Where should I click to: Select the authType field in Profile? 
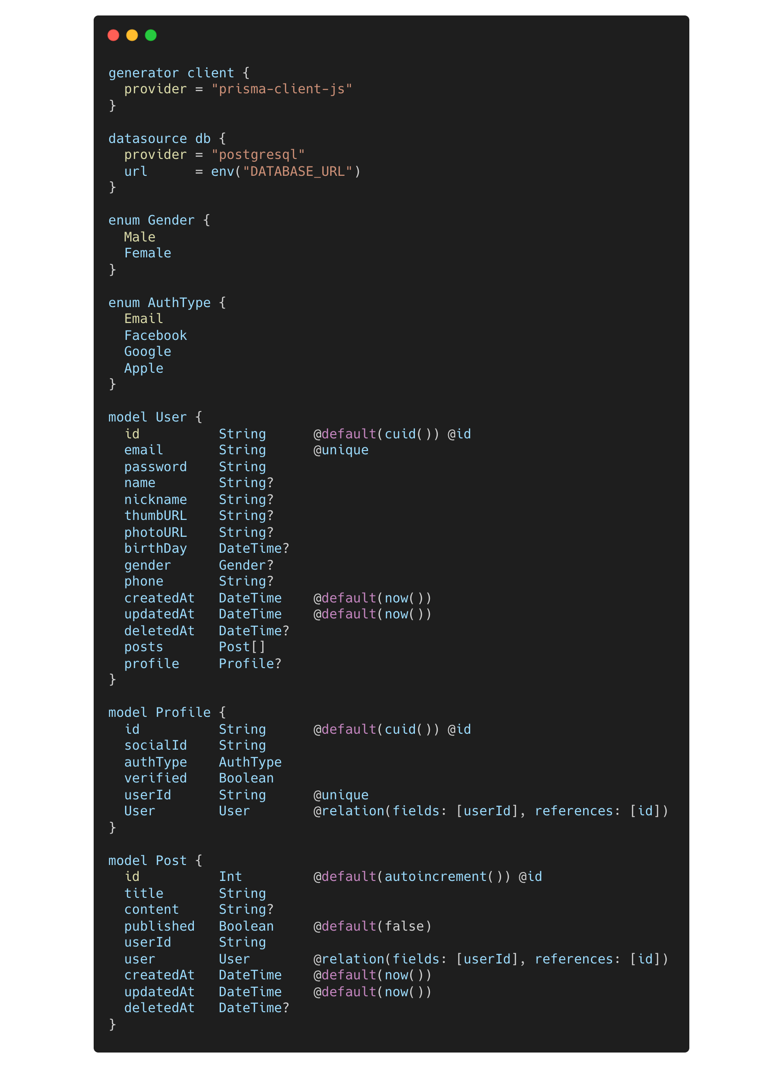pyautogui.click(x=155, y=762)
